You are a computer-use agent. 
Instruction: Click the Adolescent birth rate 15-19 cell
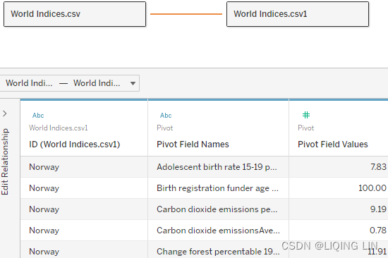[218, 167]
